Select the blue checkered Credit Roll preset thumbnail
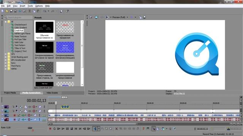This screenshot has width=243, height=136. click(65, 47)
